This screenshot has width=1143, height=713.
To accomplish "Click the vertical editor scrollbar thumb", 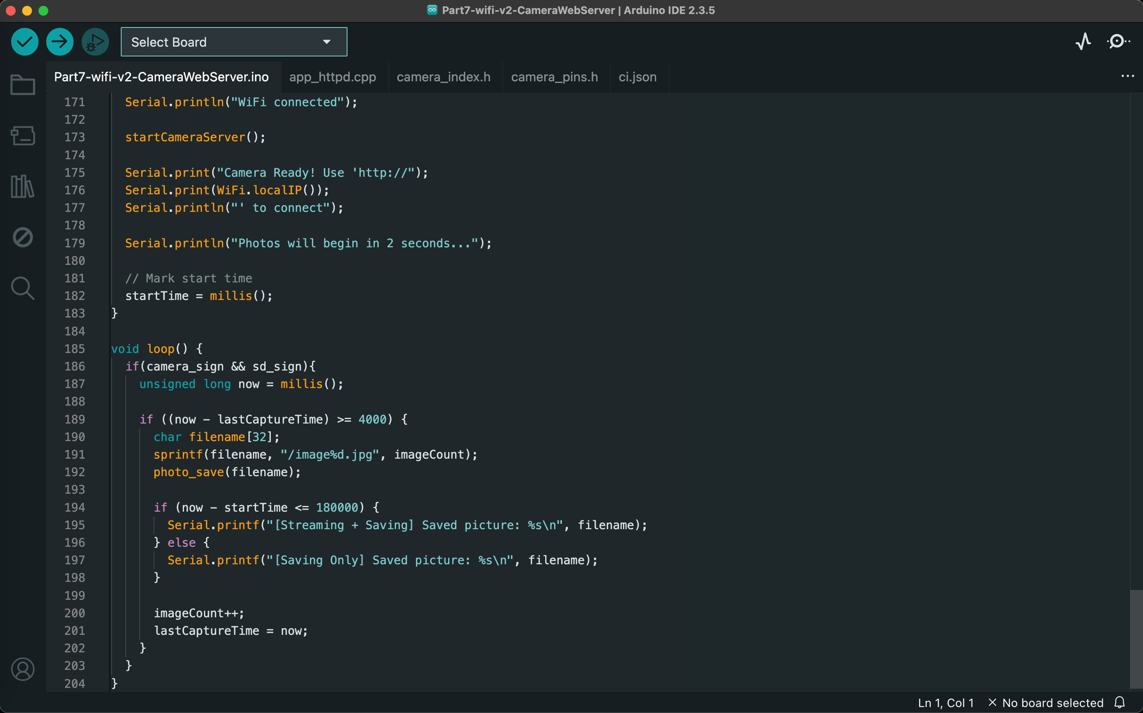I will tap(1136, 639).
